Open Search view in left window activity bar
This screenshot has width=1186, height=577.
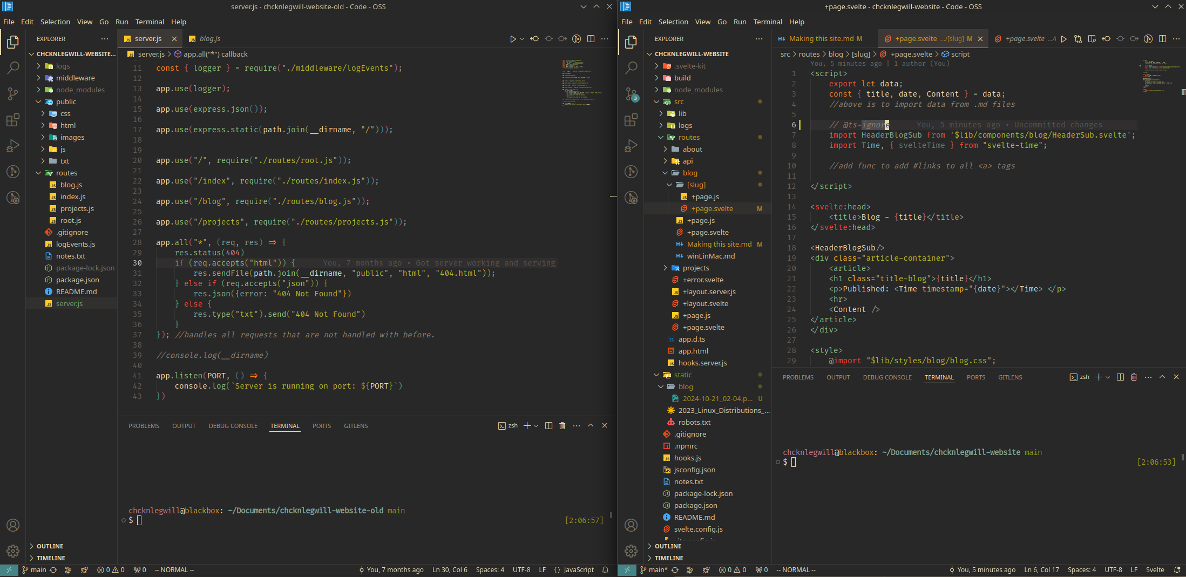(x=12, y=68)
